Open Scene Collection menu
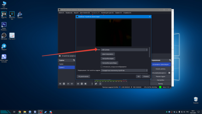 107,13
